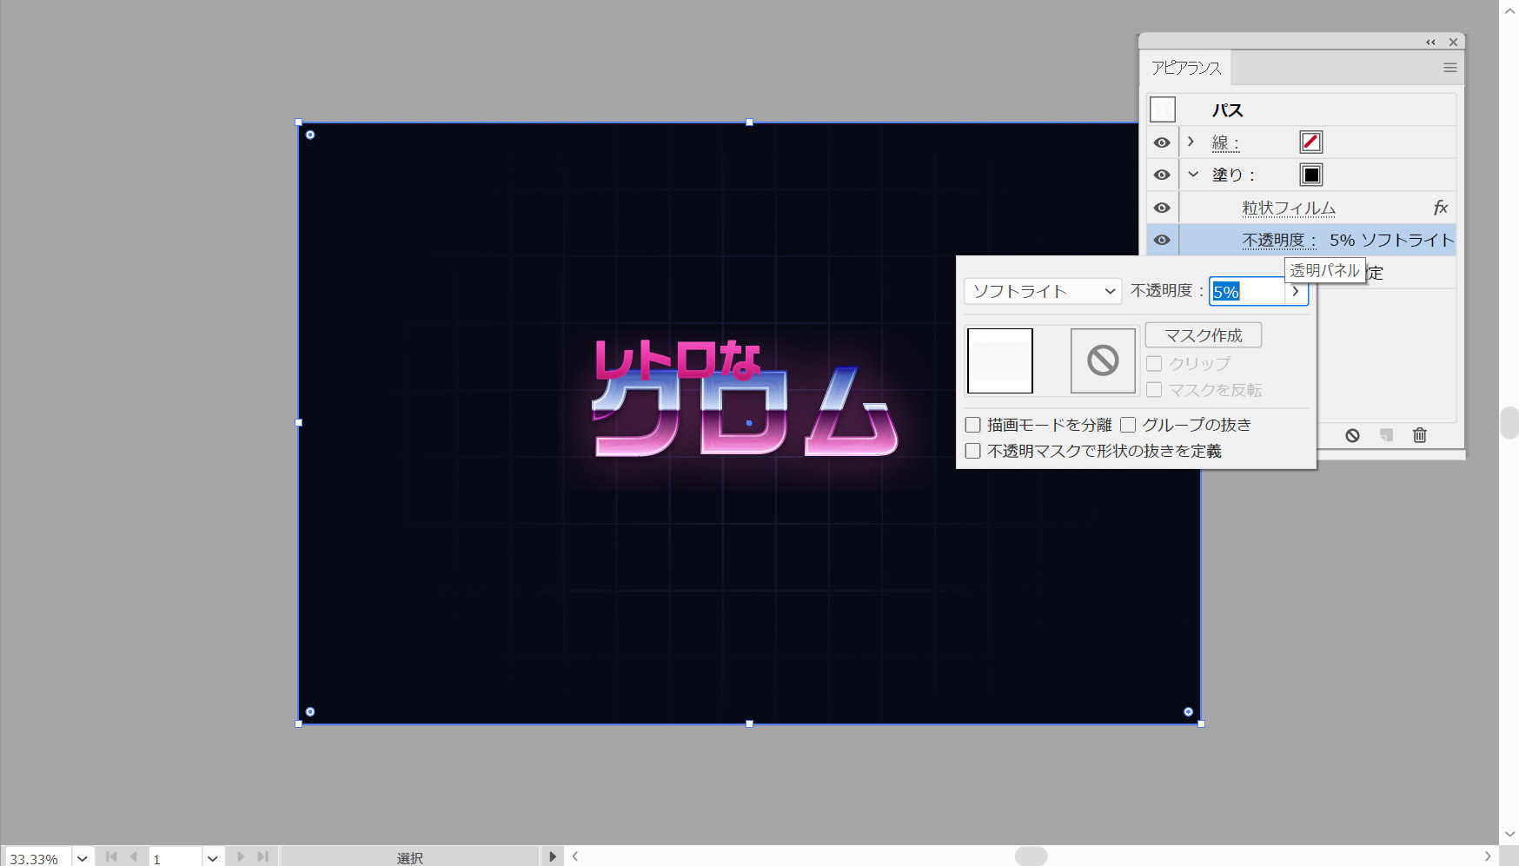Click the clear appearance icon
Viewport: 1519px width, 866px height.
[x=1352, y=435]
